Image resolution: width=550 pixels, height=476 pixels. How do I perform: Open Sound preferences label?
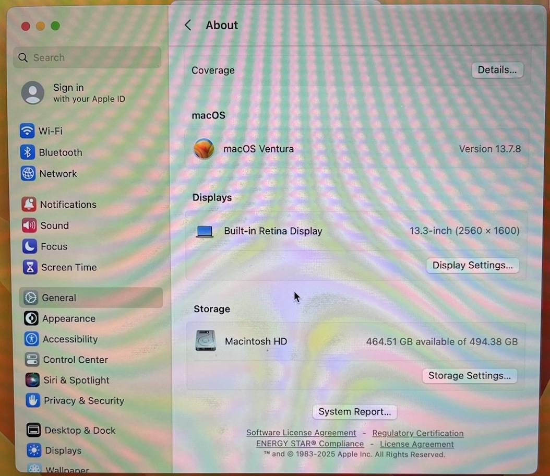[54, 225]
